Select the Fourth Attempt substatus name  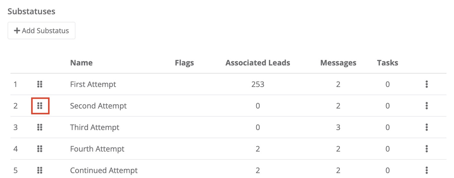click(97, 149)
